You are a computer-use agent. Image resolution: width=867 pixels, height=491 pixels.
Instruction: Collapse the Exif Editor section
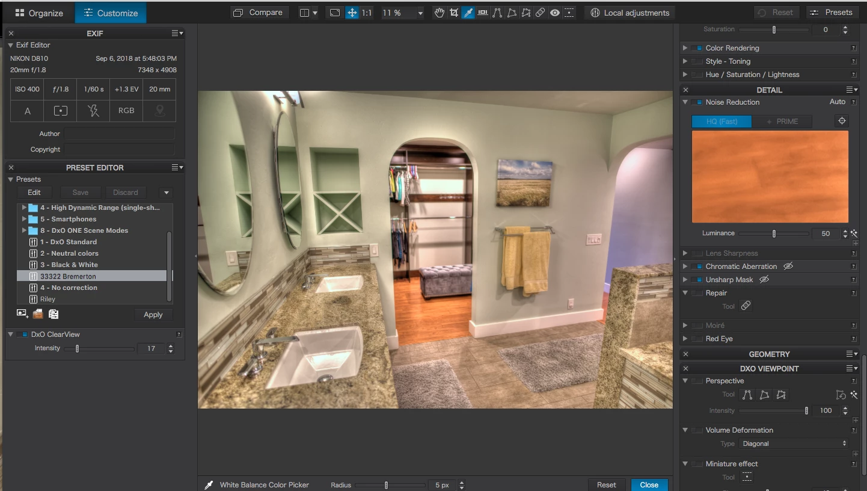click(x=10, y=45)
